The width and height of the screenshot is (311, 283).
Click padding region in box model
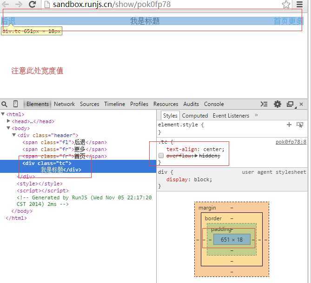pyautogui.click(x=221, y=229)
